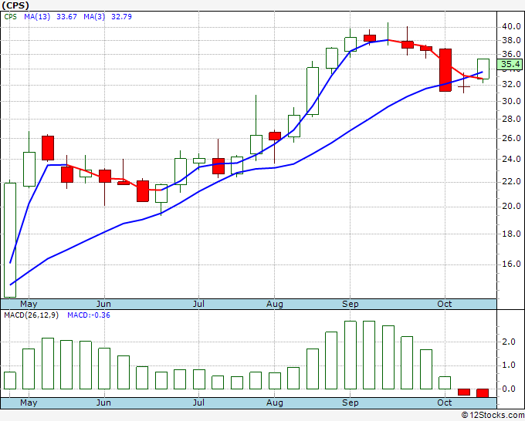Click the 28.0 price axis label
Screen dimensions: 525x421
click(511, 119)
